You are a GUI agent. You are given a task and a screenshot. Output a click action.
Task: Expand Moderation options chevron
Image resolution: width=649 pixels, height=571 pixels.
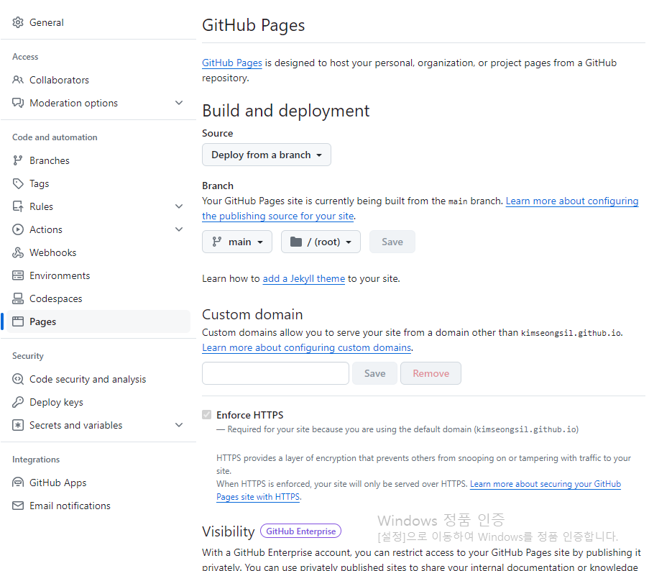point(179,103)
